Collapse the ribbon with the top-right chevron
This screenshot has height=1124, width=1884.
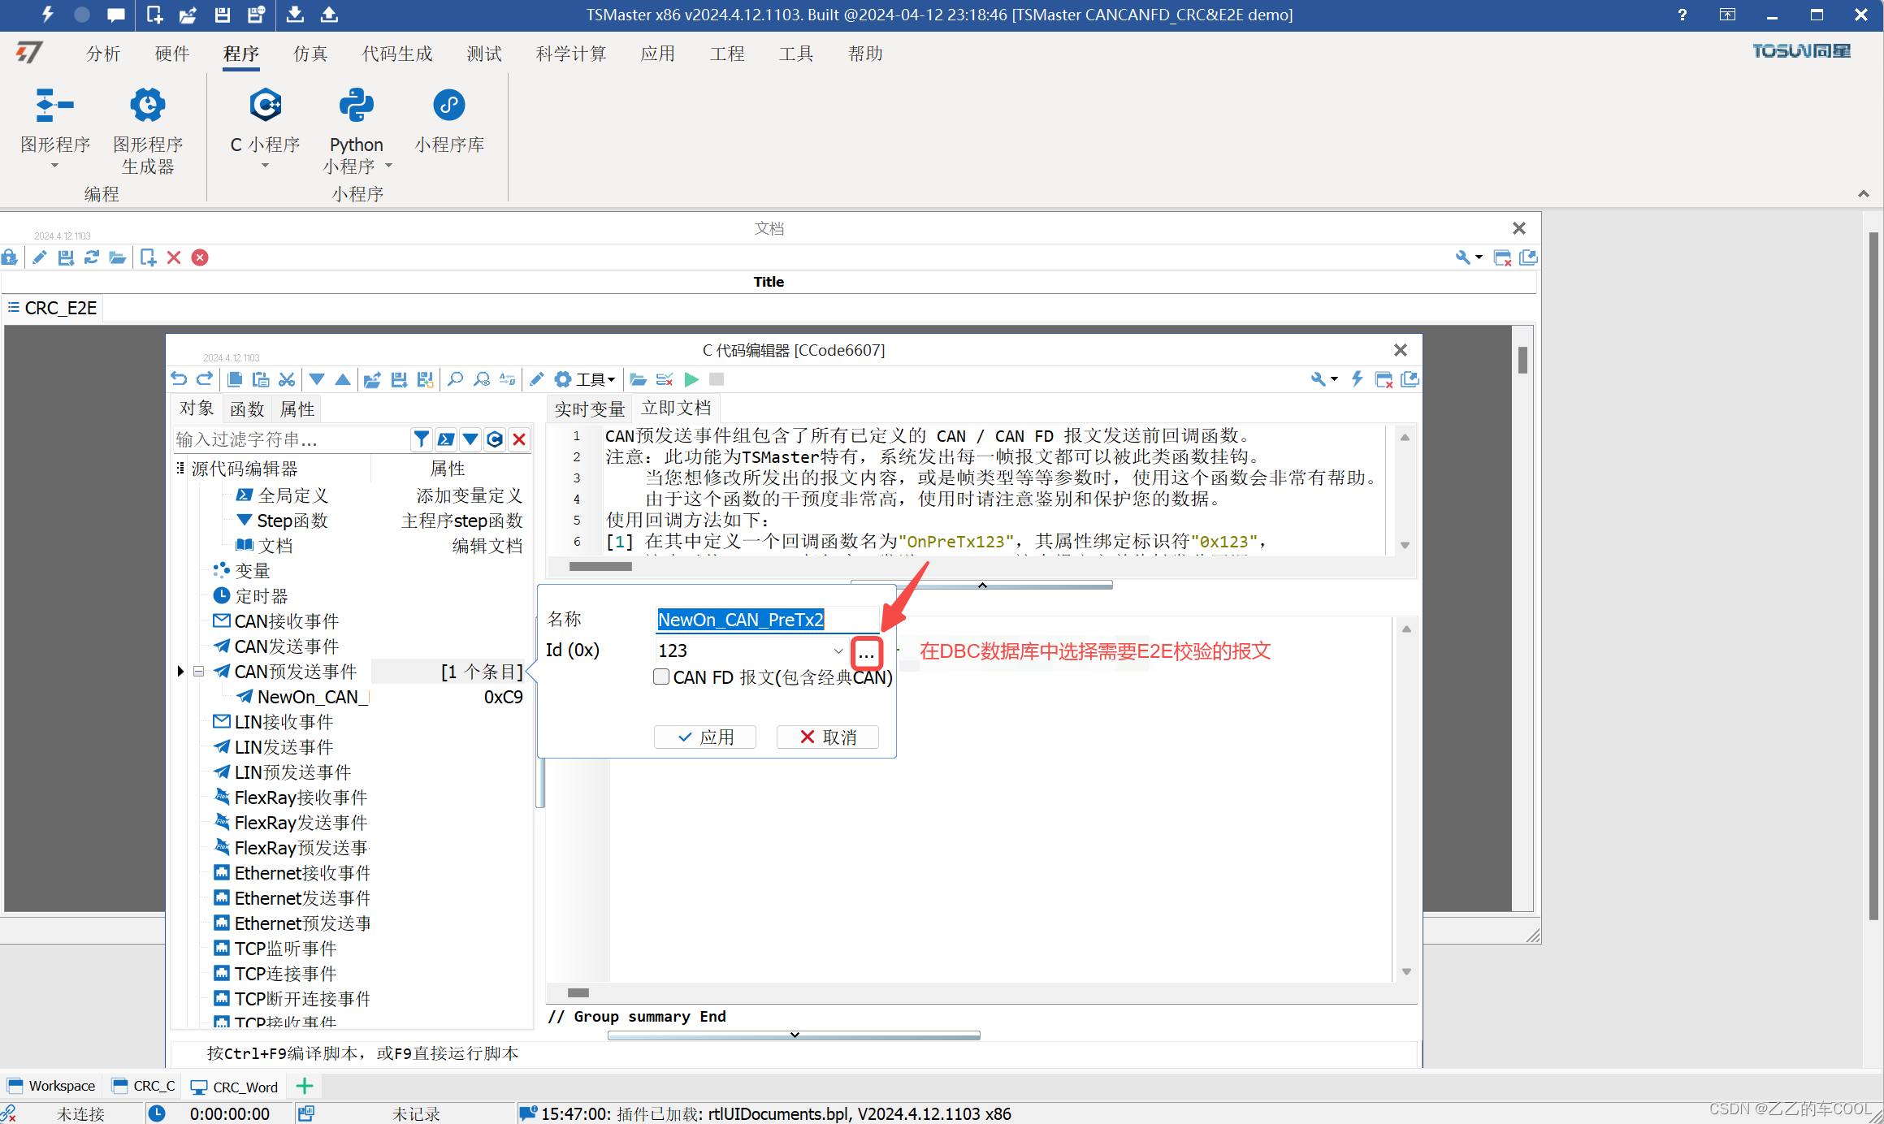[x=1864, y=193]
